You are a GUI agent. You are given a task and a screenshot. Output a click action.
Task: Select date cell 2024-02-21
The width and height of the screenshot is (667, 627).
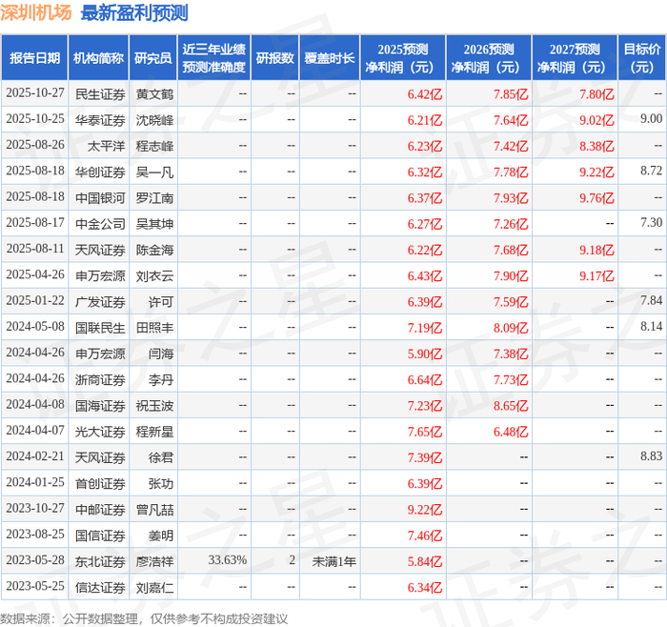pyautogui.click(x=35, y=456)
